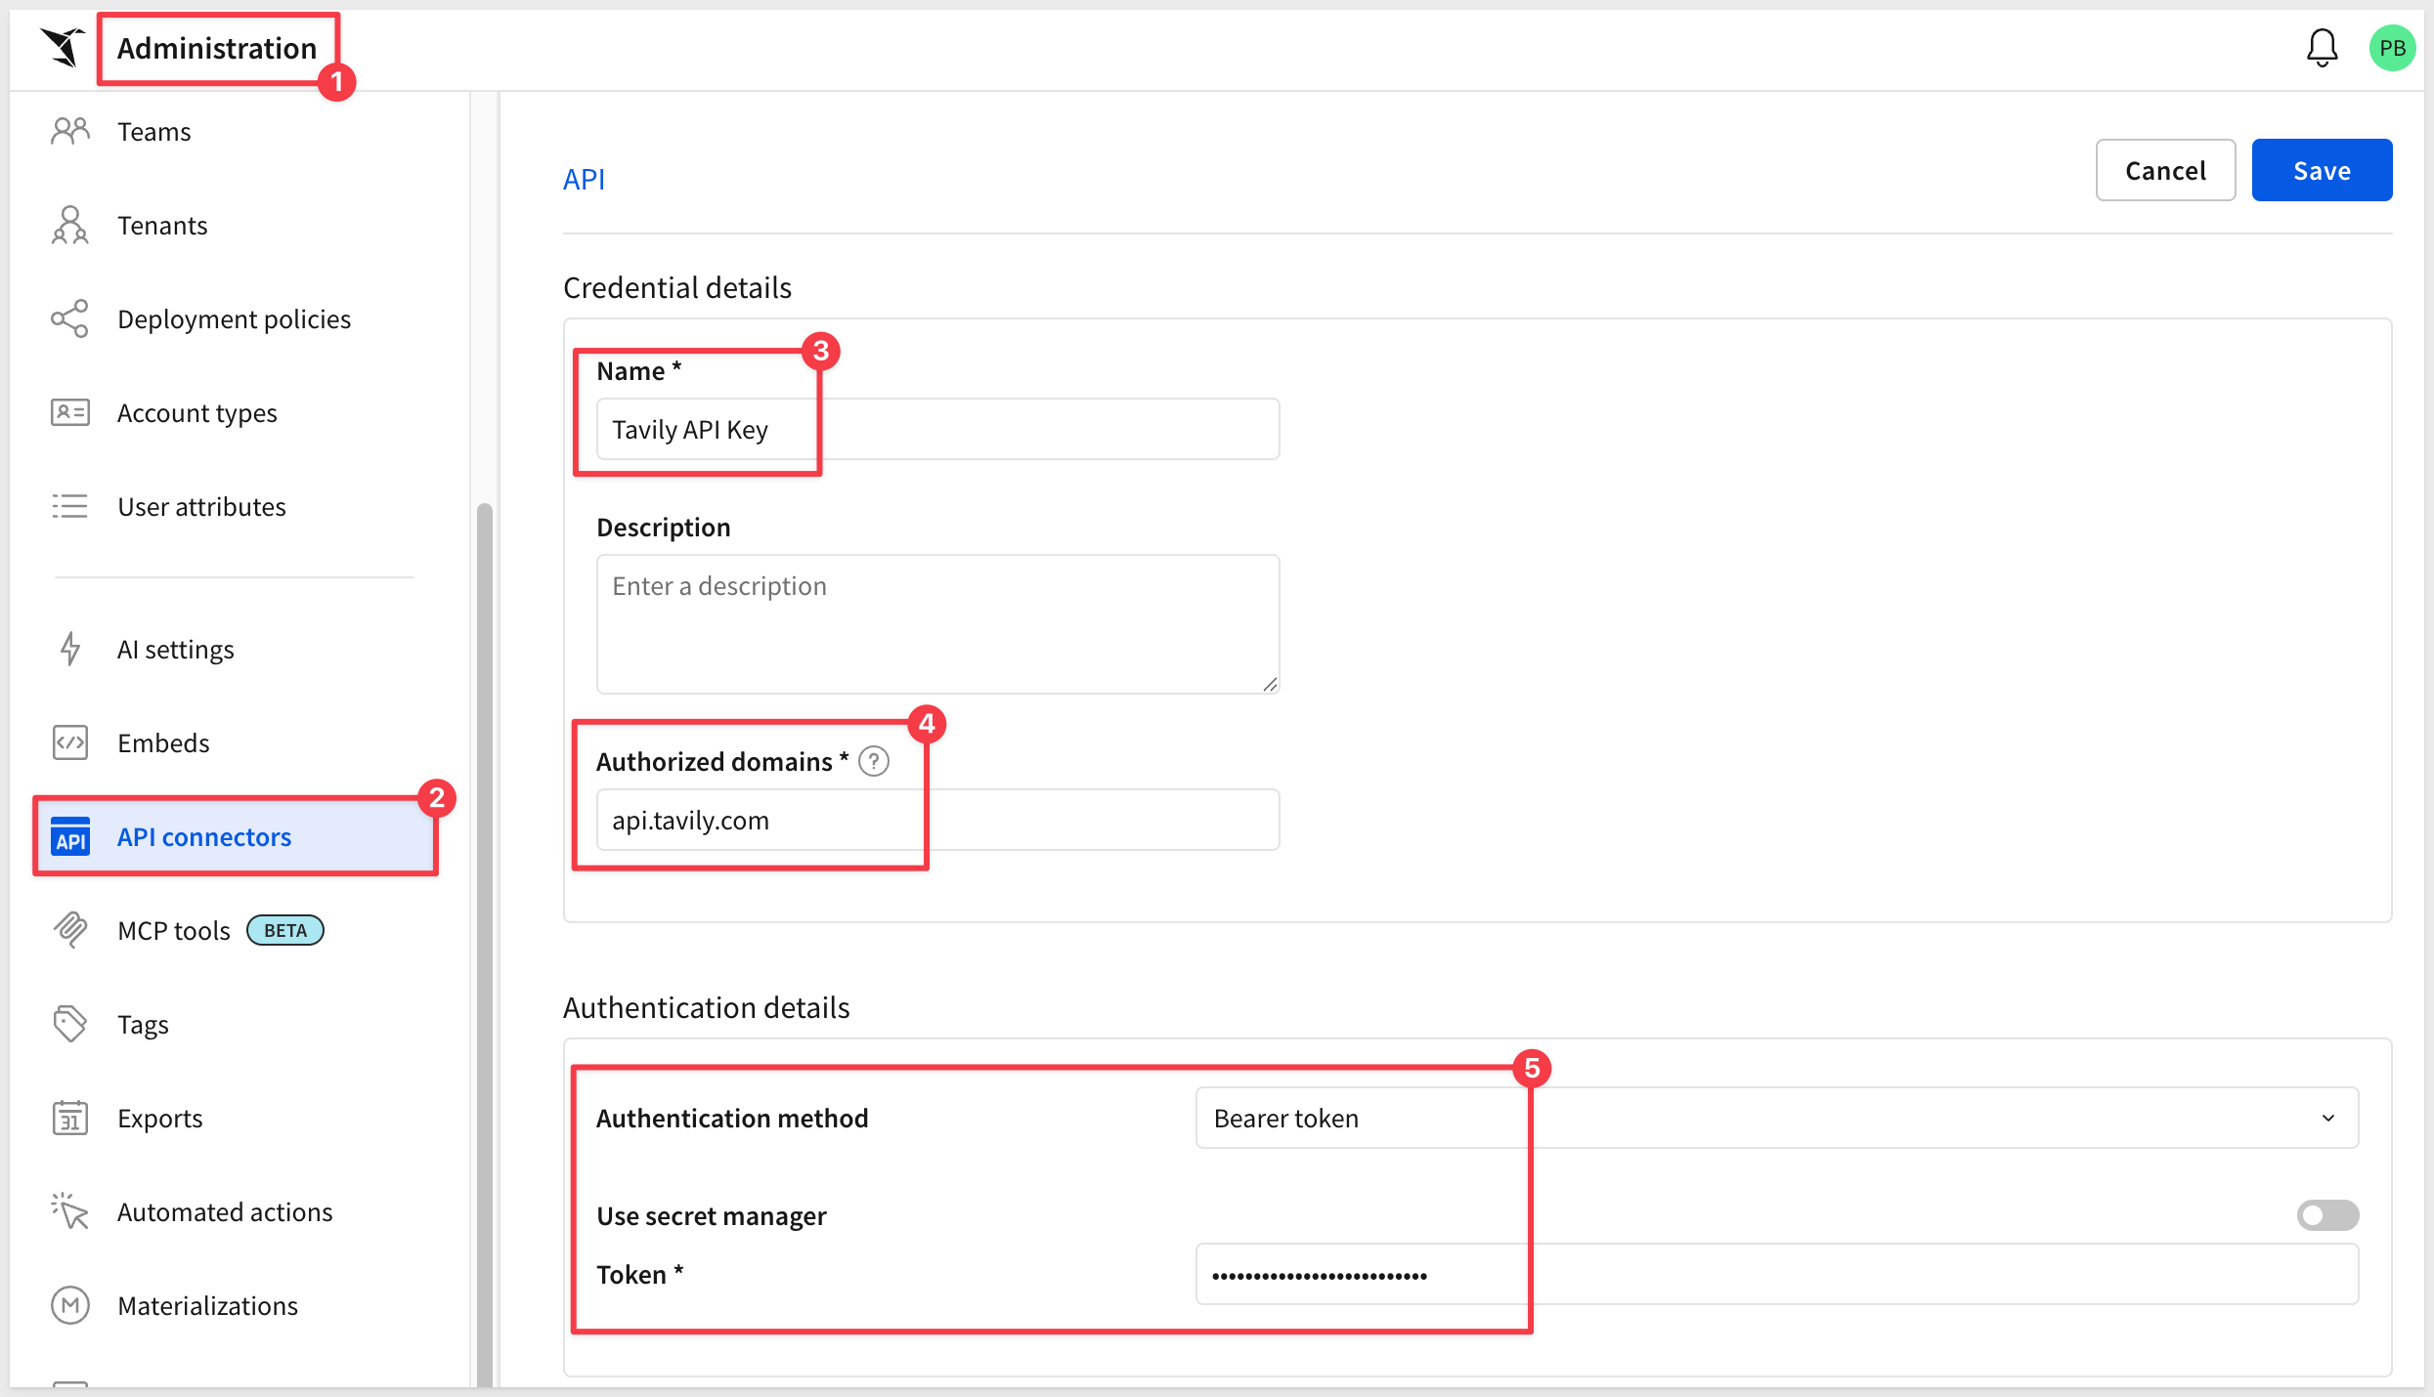Click the AI settings lightning icon

[x=70, y=649]
